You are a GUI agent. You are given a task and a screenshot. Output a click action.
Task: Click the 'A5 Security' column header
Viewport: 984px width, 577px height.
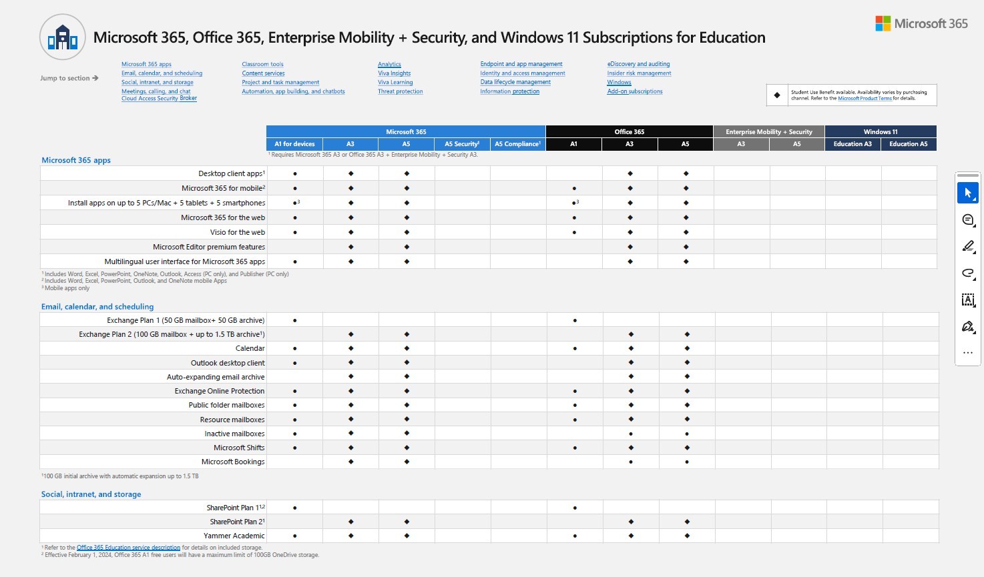462,144
